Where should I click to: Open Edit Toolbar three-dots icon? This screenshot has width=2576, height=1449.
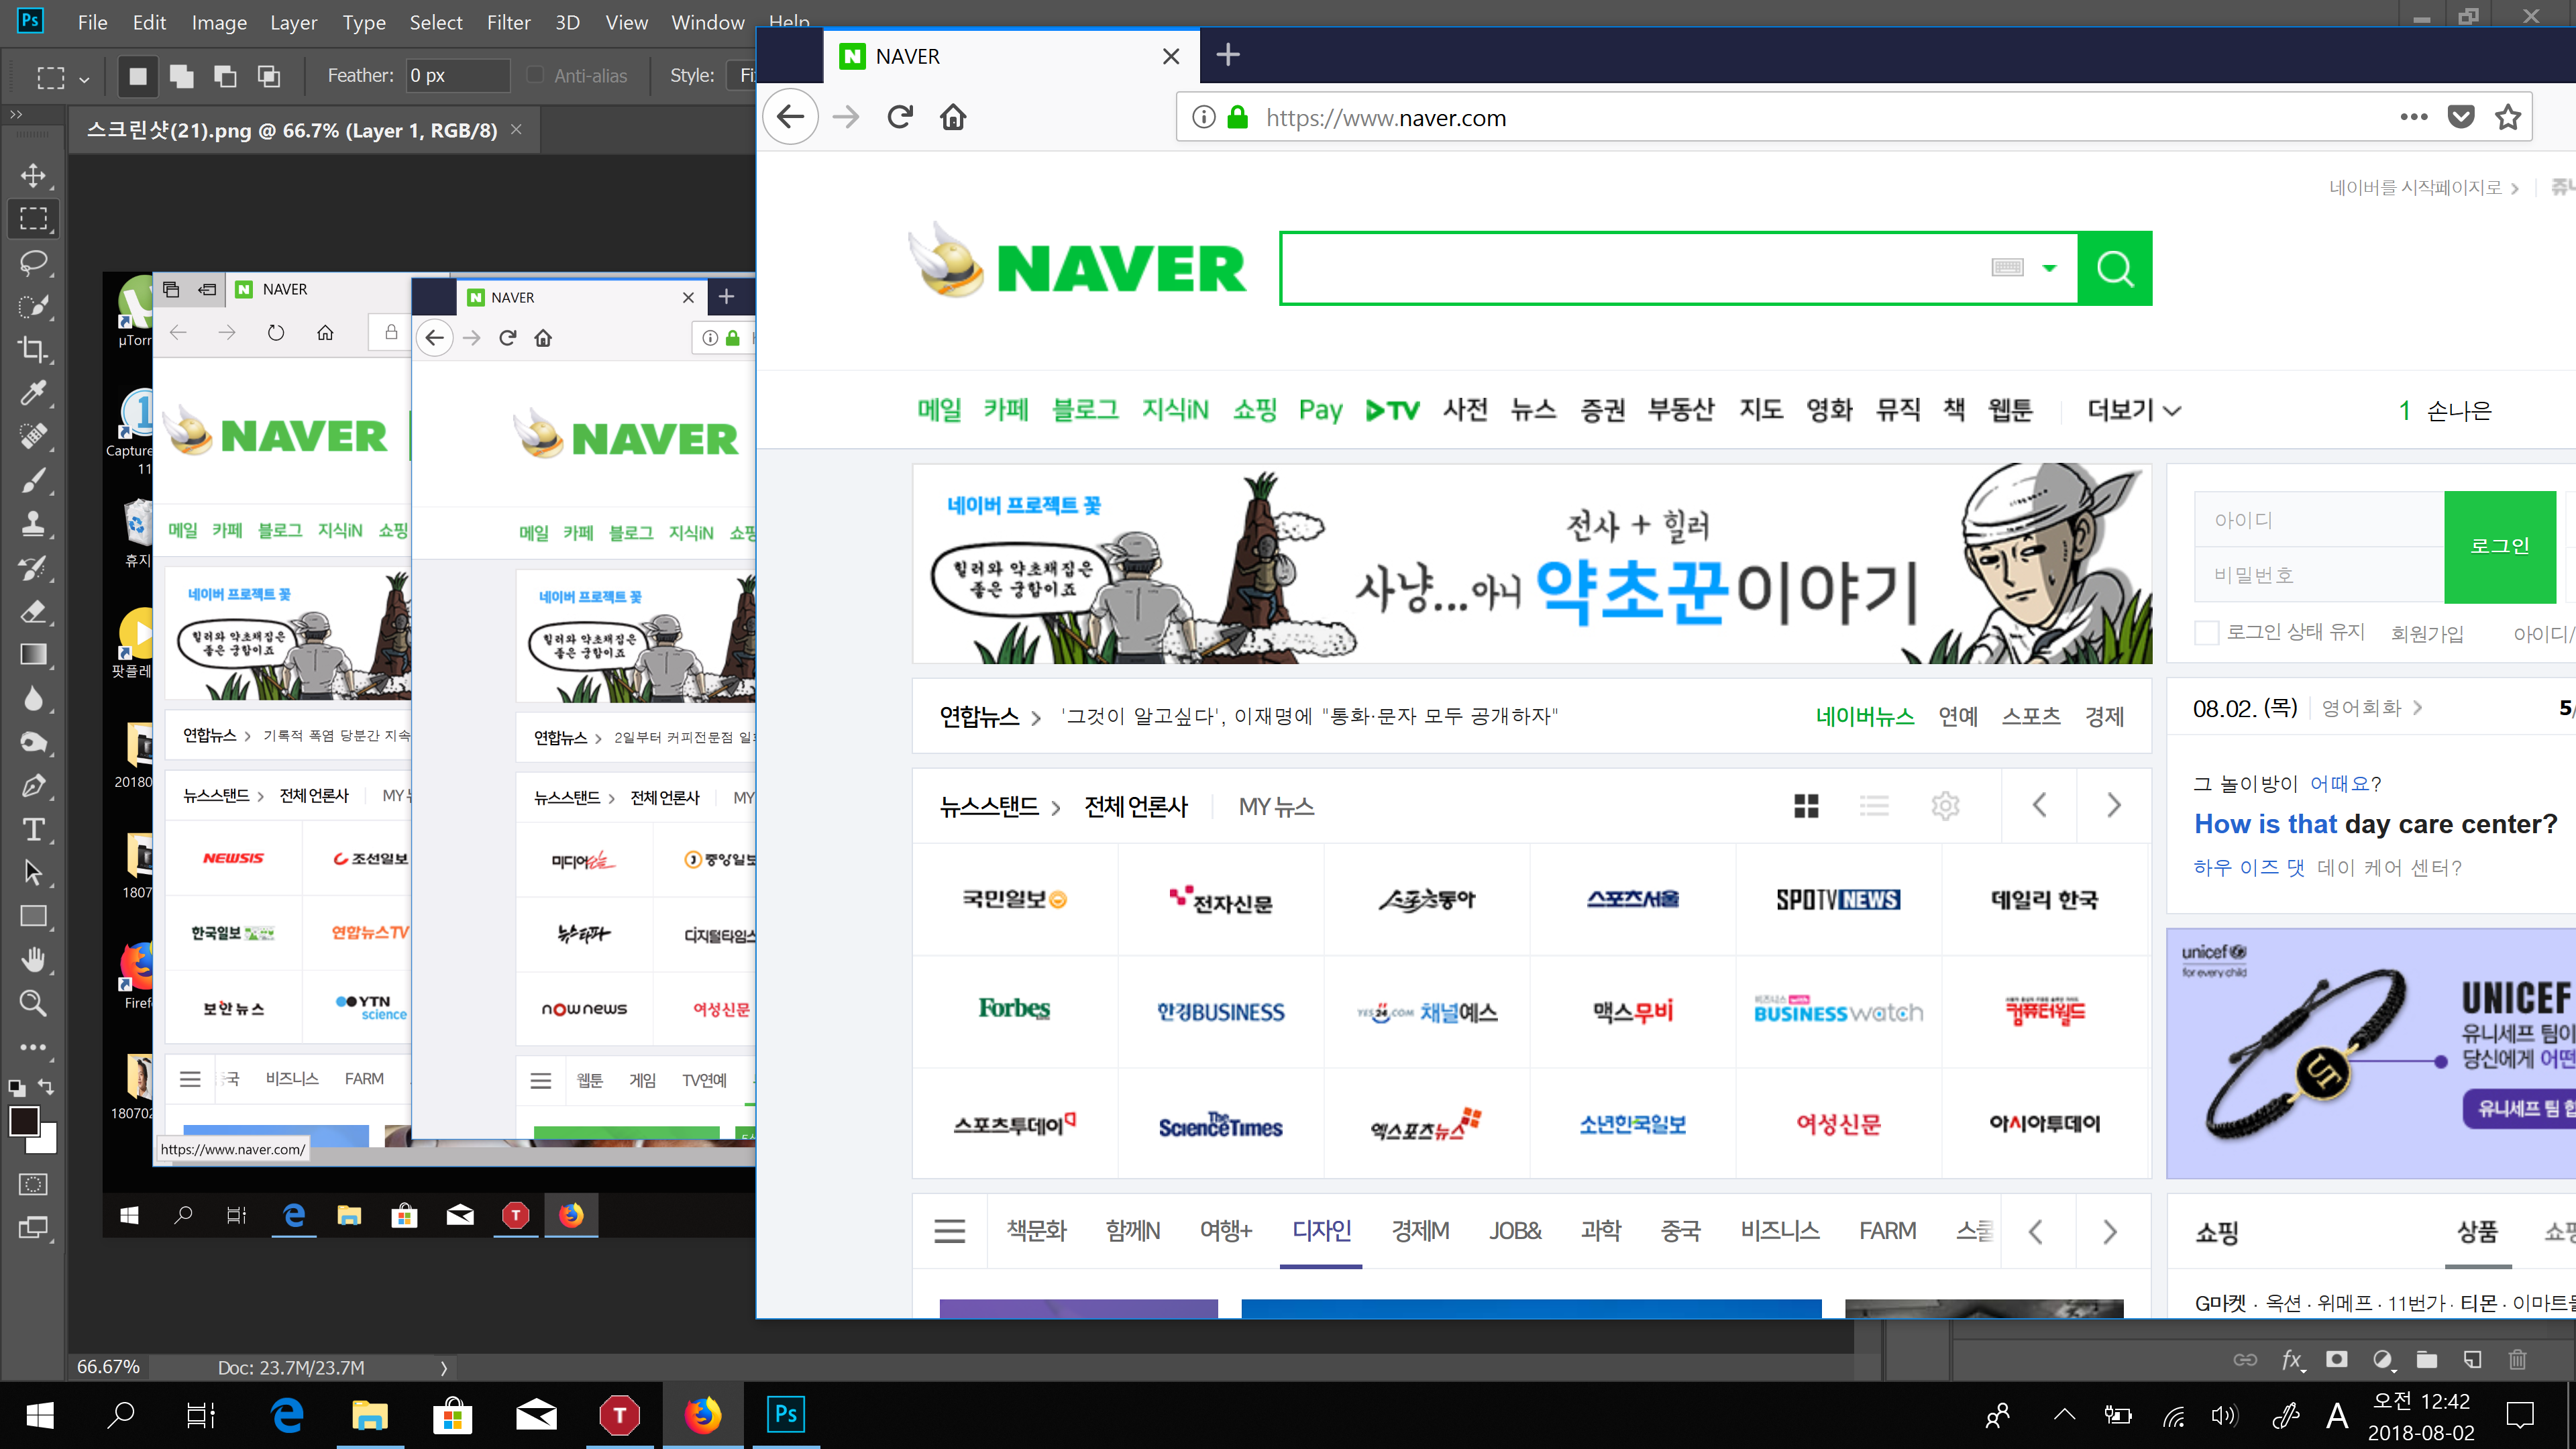coord(33,1047)
